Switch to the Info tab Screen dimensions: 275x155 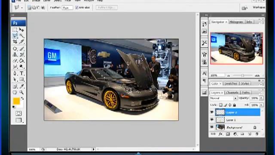pyautogui.click(x=249, y=22)
